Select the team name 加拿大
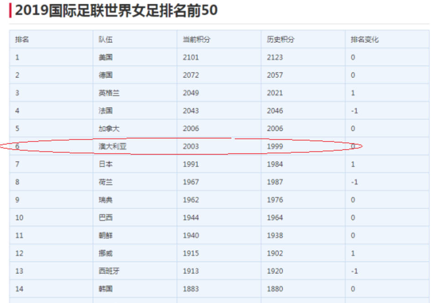This screenshot has height=303, width=433. [109, 128]
